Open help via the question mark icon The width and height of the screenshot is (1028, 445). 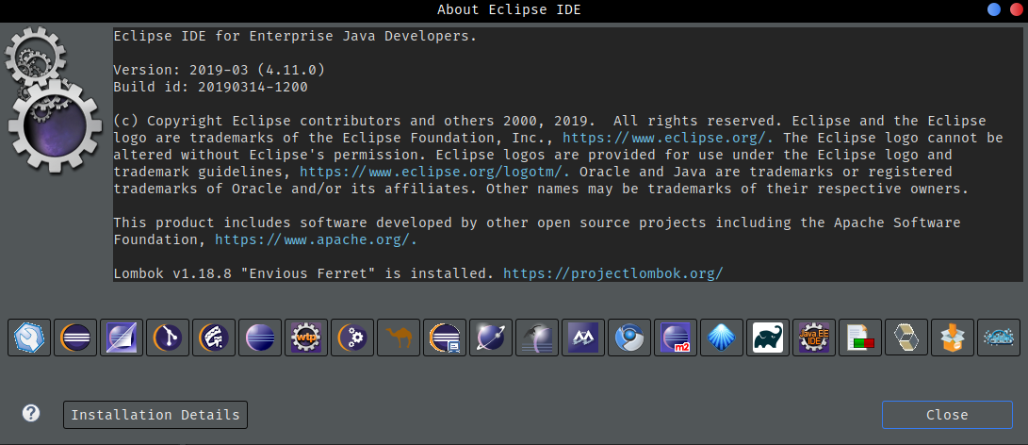pos(31,413)
